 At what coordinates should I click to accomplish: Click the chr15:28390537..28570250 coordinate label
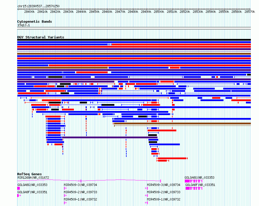point(38,6)
